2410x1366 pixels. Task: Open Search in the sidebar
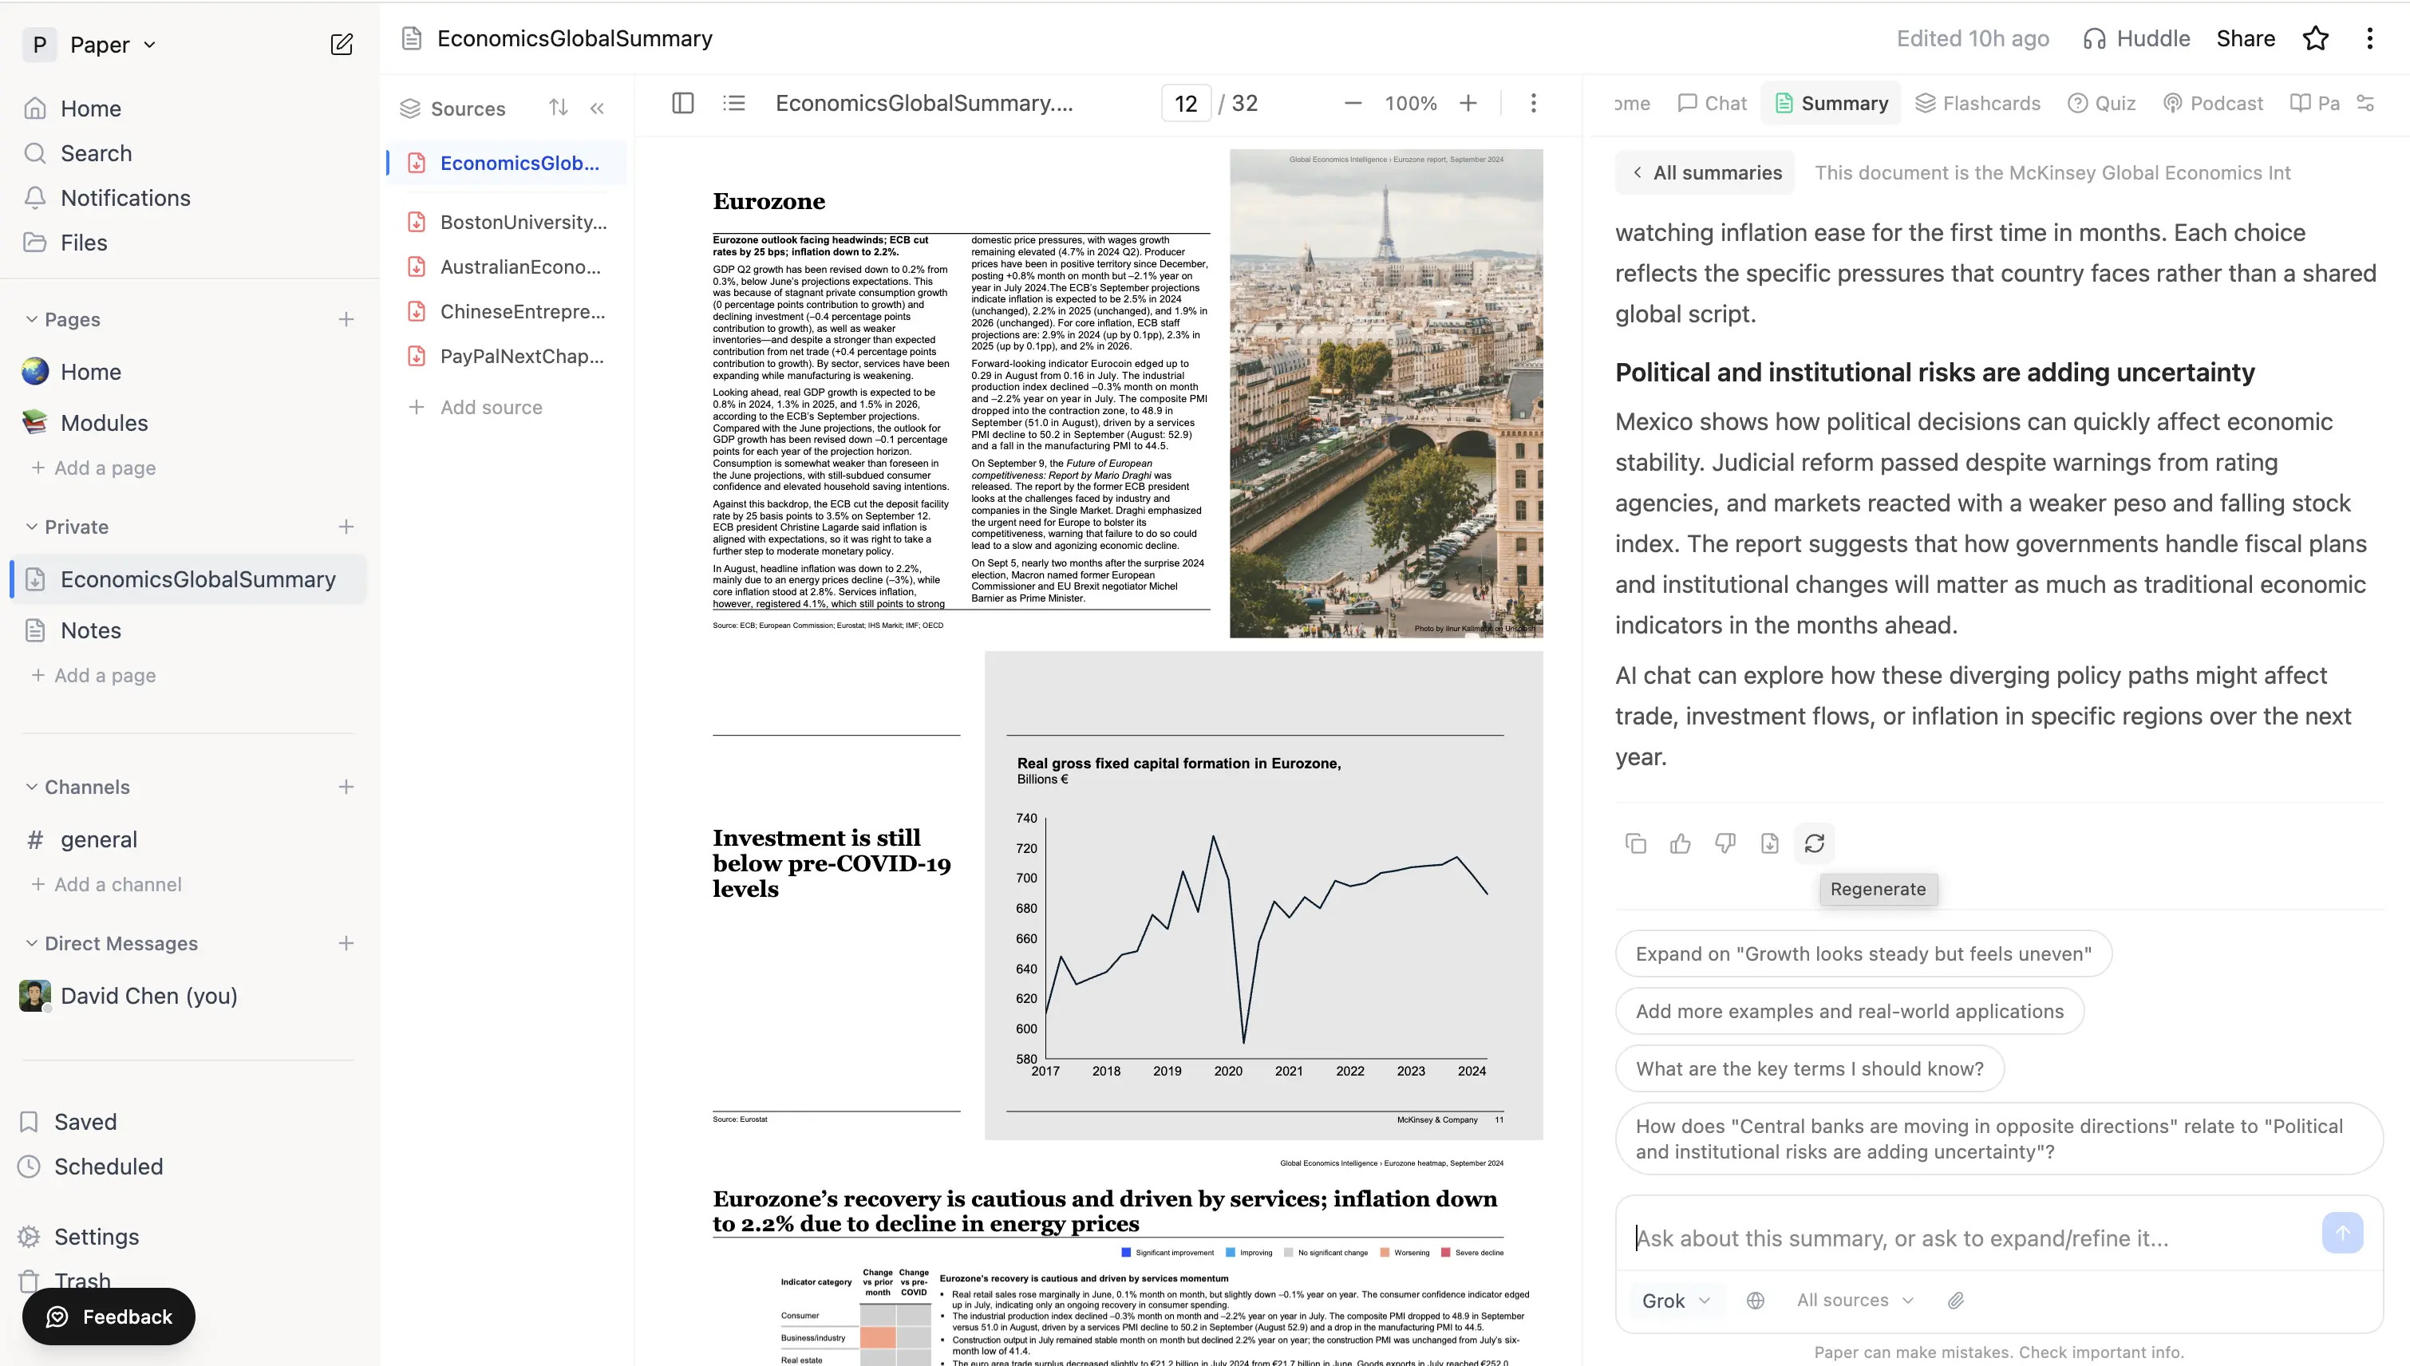coord(79,154)
